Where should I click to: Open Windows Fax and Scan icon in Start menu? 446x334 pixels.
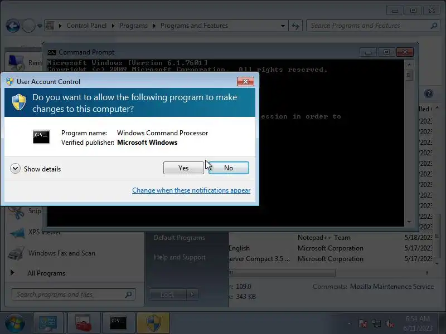tap(16, 253)
